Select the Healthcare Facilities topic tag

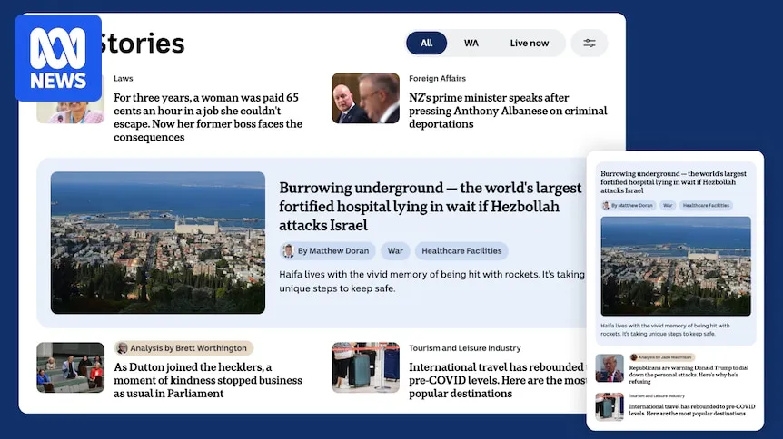(461, 251)
